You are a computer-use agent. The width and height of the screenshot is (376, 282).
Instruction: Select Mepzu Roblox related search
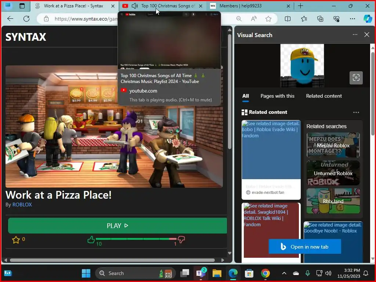(x=333, y=145)
